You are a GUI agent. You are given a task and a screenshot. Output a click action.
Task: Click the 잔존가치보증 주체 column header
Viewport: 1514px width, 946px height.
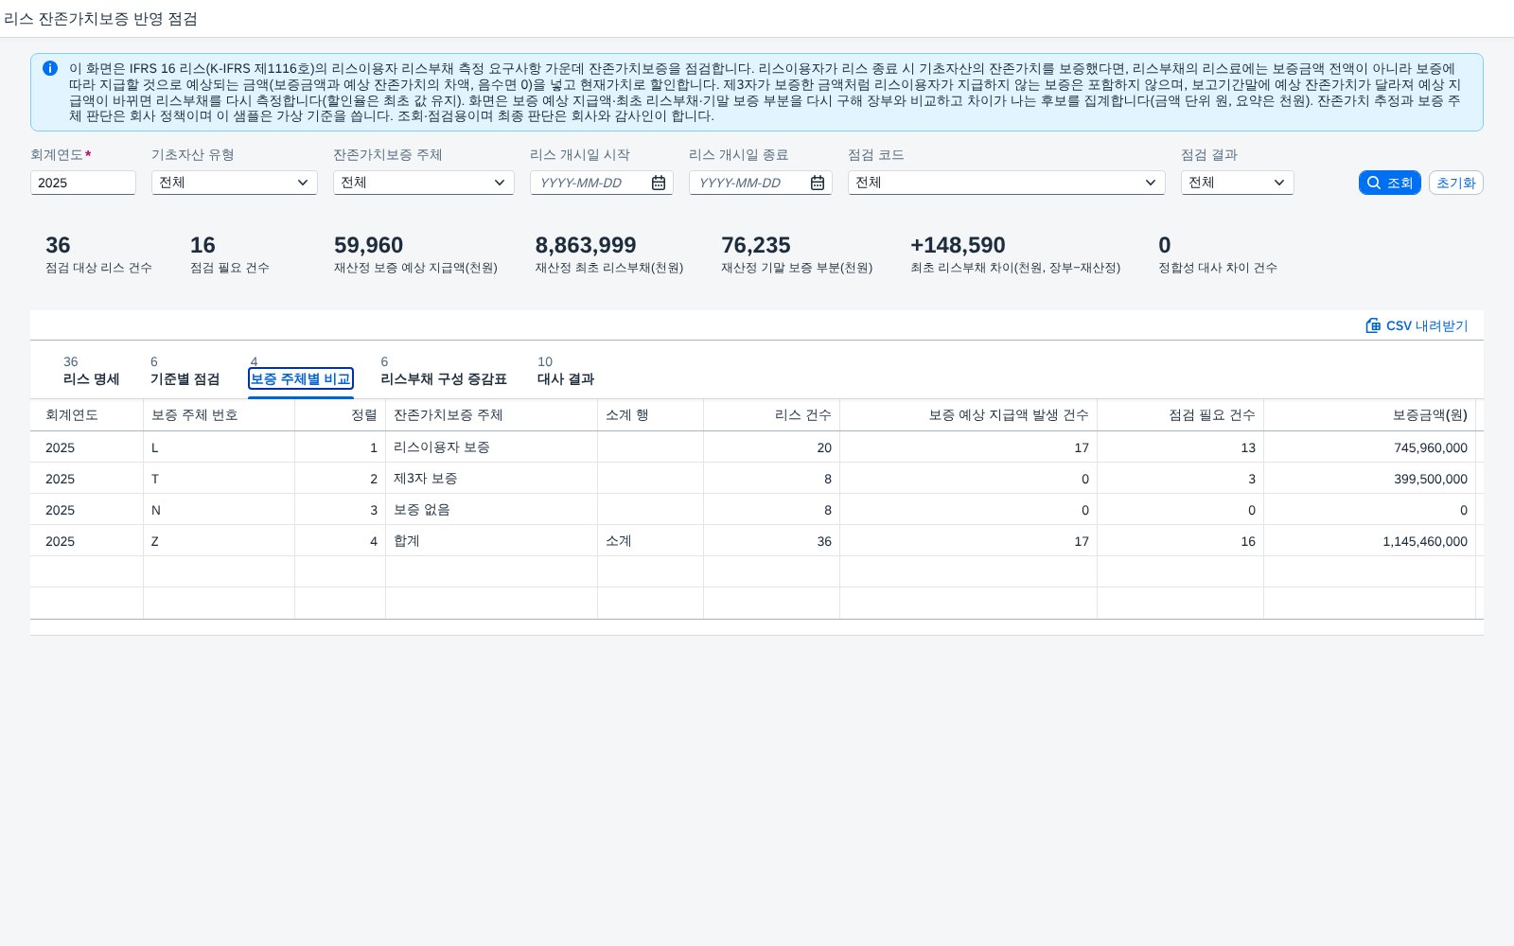[492, 415]
